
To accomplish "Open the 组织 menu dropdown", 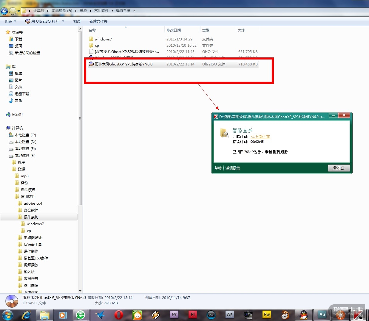I will (11, 21).
